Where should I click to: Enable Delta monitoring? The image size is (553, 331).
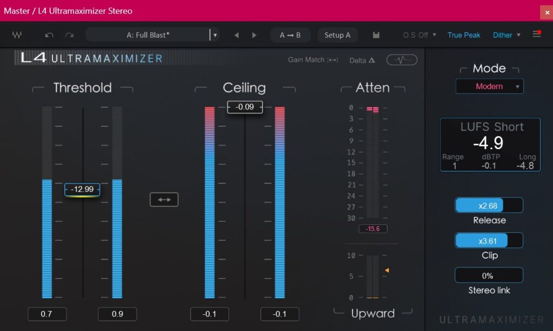pyautogui.click(x=362, y=60)
